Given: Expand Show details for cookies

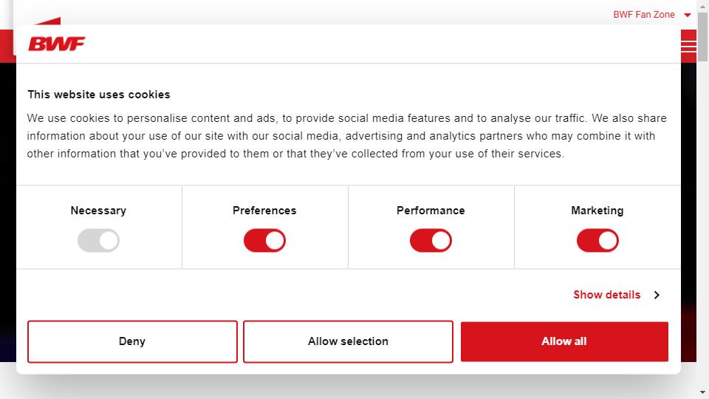Looking at the screenshot, I should (x=607, y=295).
